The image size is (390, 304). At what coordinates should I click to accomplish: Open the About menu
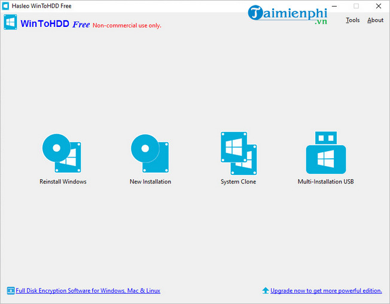[375, 20]
